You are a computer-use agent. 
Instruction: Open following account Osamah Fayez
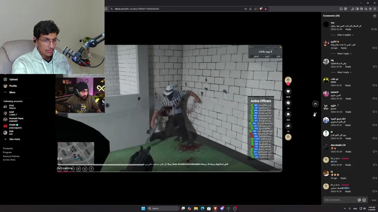[13, 120]
